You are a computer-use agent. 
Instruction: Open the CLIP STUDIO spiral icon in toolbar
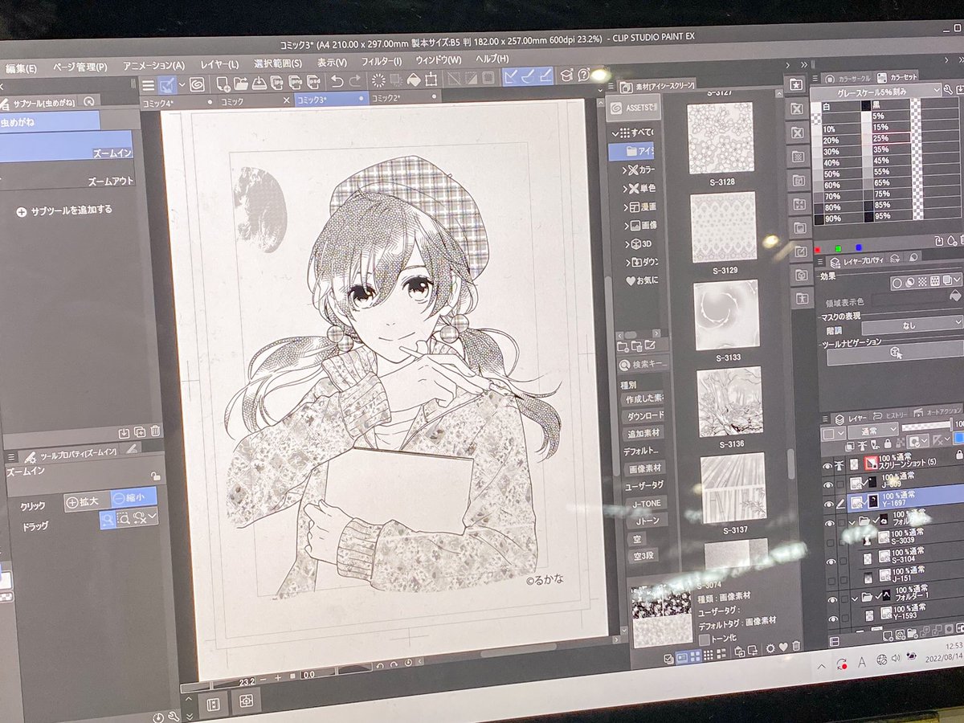198,84
